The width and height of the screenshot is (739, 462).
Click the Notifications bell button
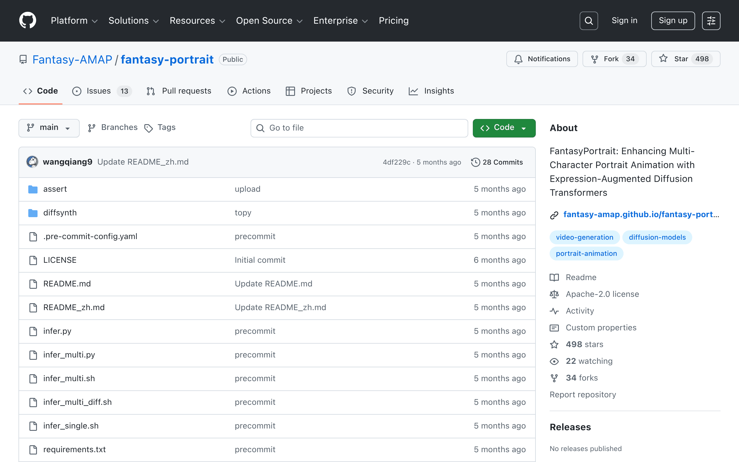click(542, 59)
